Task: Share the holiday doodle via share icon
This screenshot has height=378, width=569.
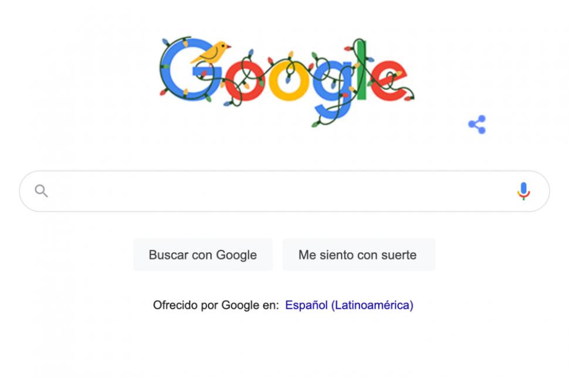Action: pyautogui.click(x=477, y=124)
